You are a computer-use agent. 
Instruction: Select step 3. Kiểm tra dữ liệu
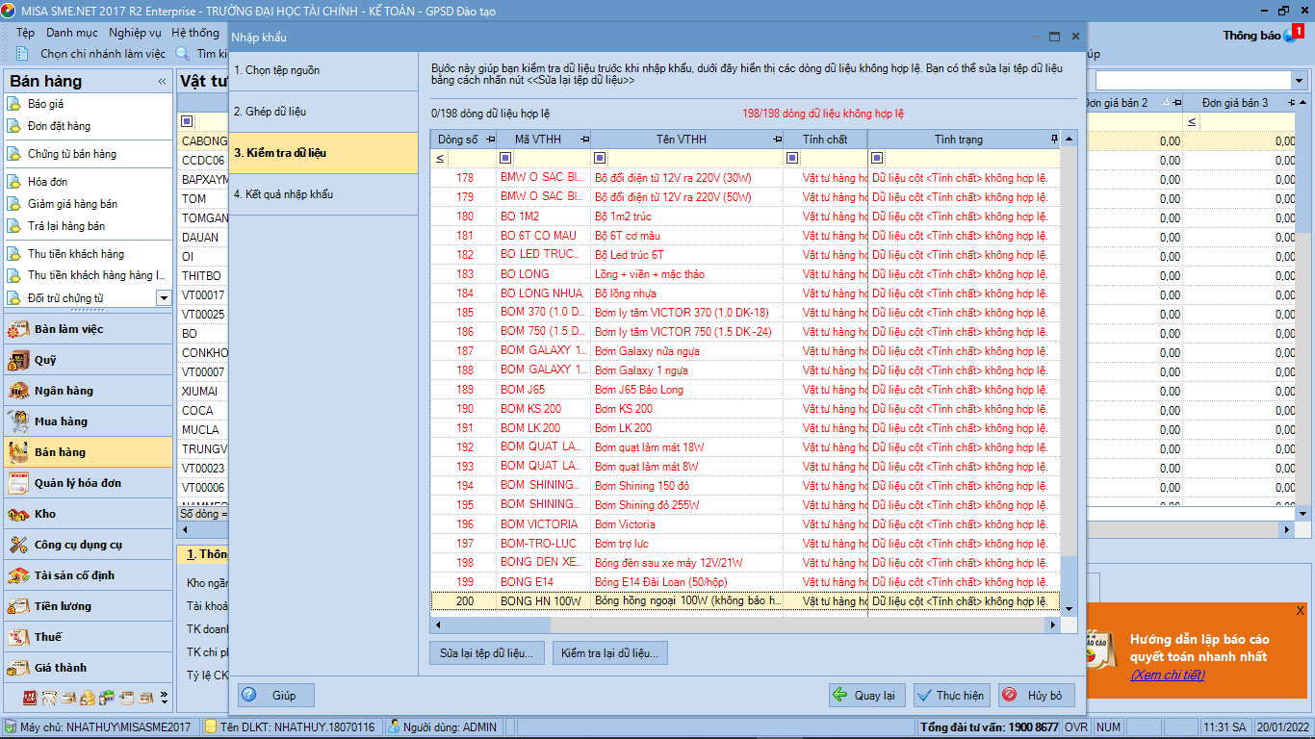[323, 153]
